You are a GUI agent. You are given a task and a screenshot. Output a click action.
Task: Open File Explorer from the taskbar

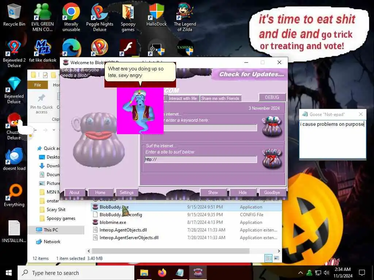[x=144, y=273]
